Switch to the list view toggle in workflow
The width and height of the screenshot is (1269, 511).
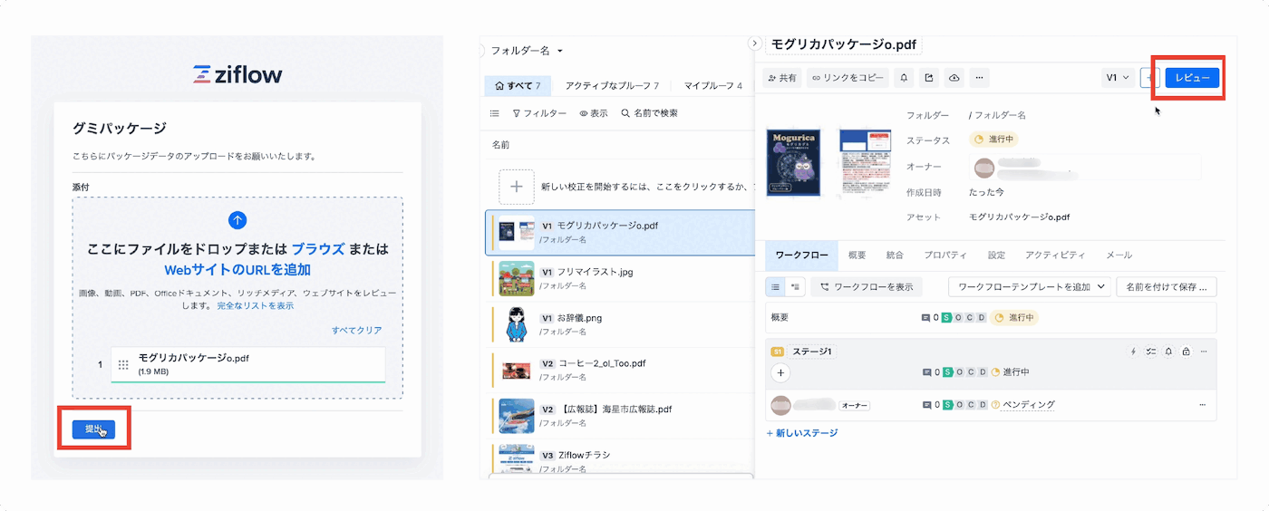click(776, 287)
